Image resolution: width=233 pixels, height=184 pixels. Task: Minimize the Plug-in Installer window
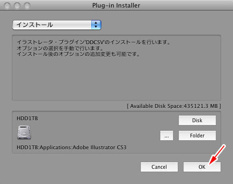[17, 6]
